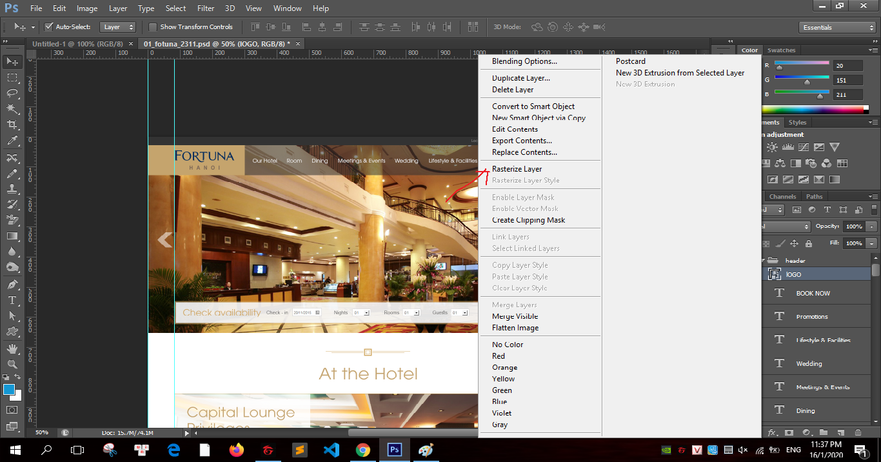The height and width of the screenshot is (462, 881).
Task: Toggle the Auto-Select checkbox
Action: [x=48, y=27]
